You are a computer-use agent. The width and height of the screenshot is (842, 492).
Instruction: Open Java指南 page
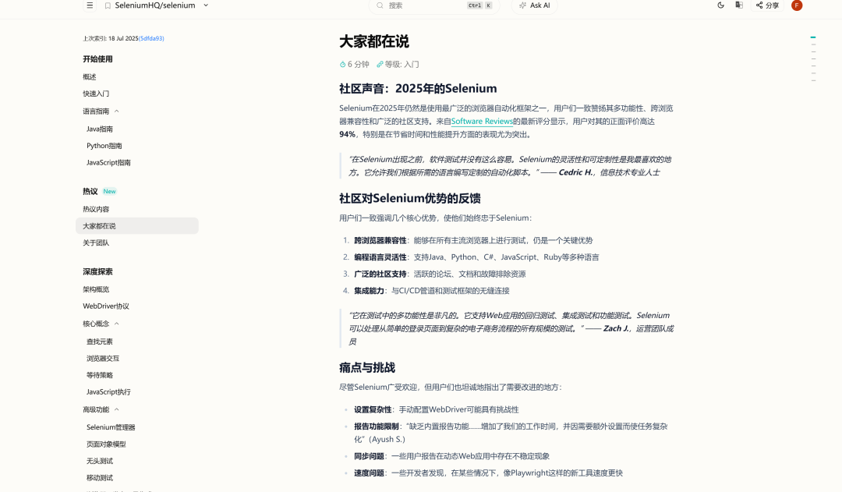click(x=100, y=129)
